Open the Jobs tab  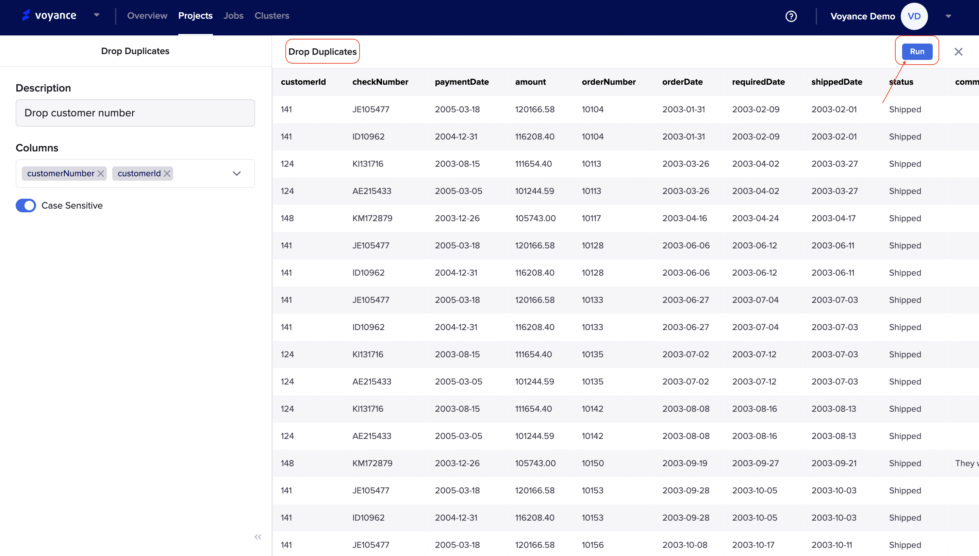pos(233,16)
